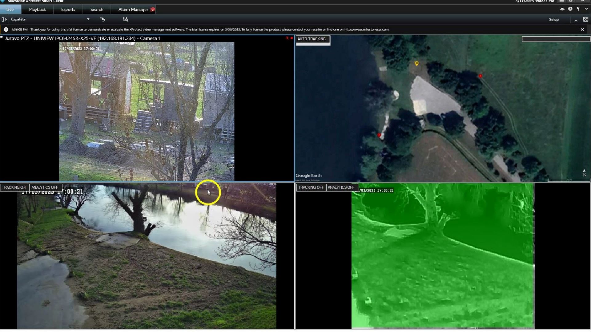Open the Playback tab

click(x=37, y=10)
